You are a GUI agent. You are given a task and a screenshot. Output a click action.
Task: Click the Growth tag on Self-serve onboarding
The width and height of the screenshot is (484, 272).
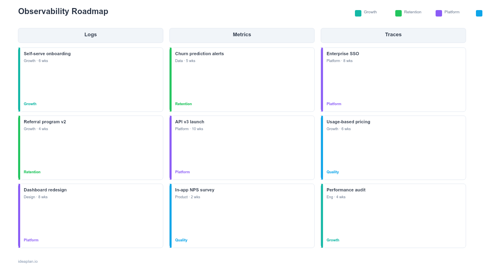click(x=30, y=104)
